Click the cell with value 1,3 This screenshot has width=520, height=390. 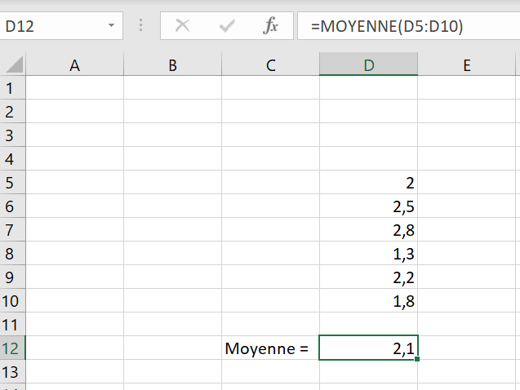[x=368, y=254]
